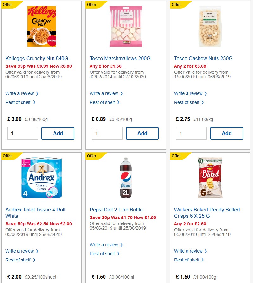Add the Tesco Marshmallows to basket

click(x=142, y=133)
